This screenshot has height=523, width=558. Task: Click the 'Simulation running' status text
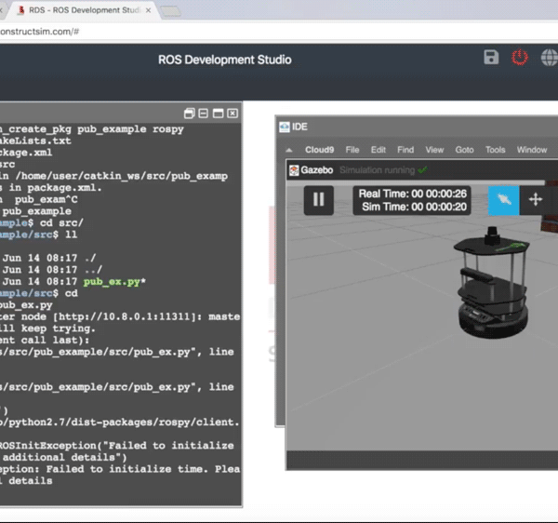(377, 170)
